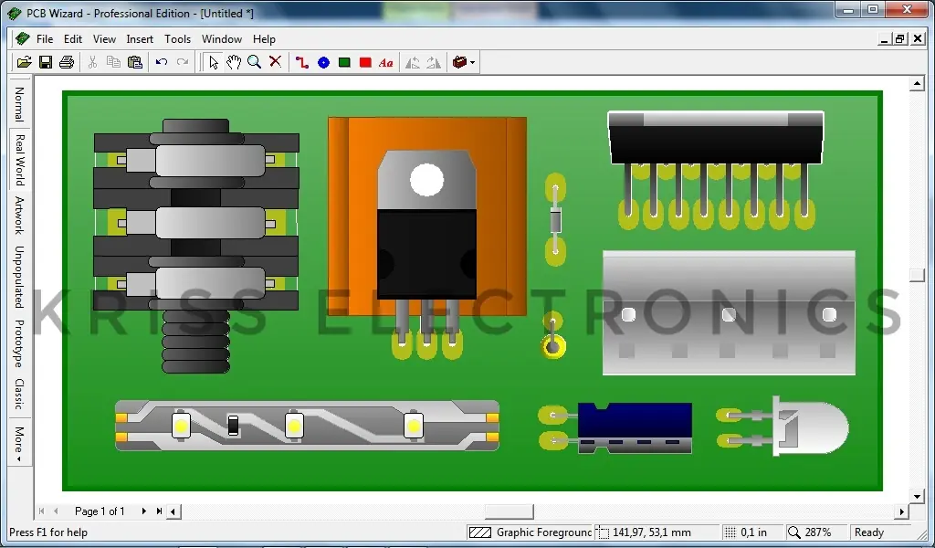Image resolution: width=935 pixels, height=548 pixels.
Task: Click horizontal scrollbar right arrow
Action: (901, 511)
